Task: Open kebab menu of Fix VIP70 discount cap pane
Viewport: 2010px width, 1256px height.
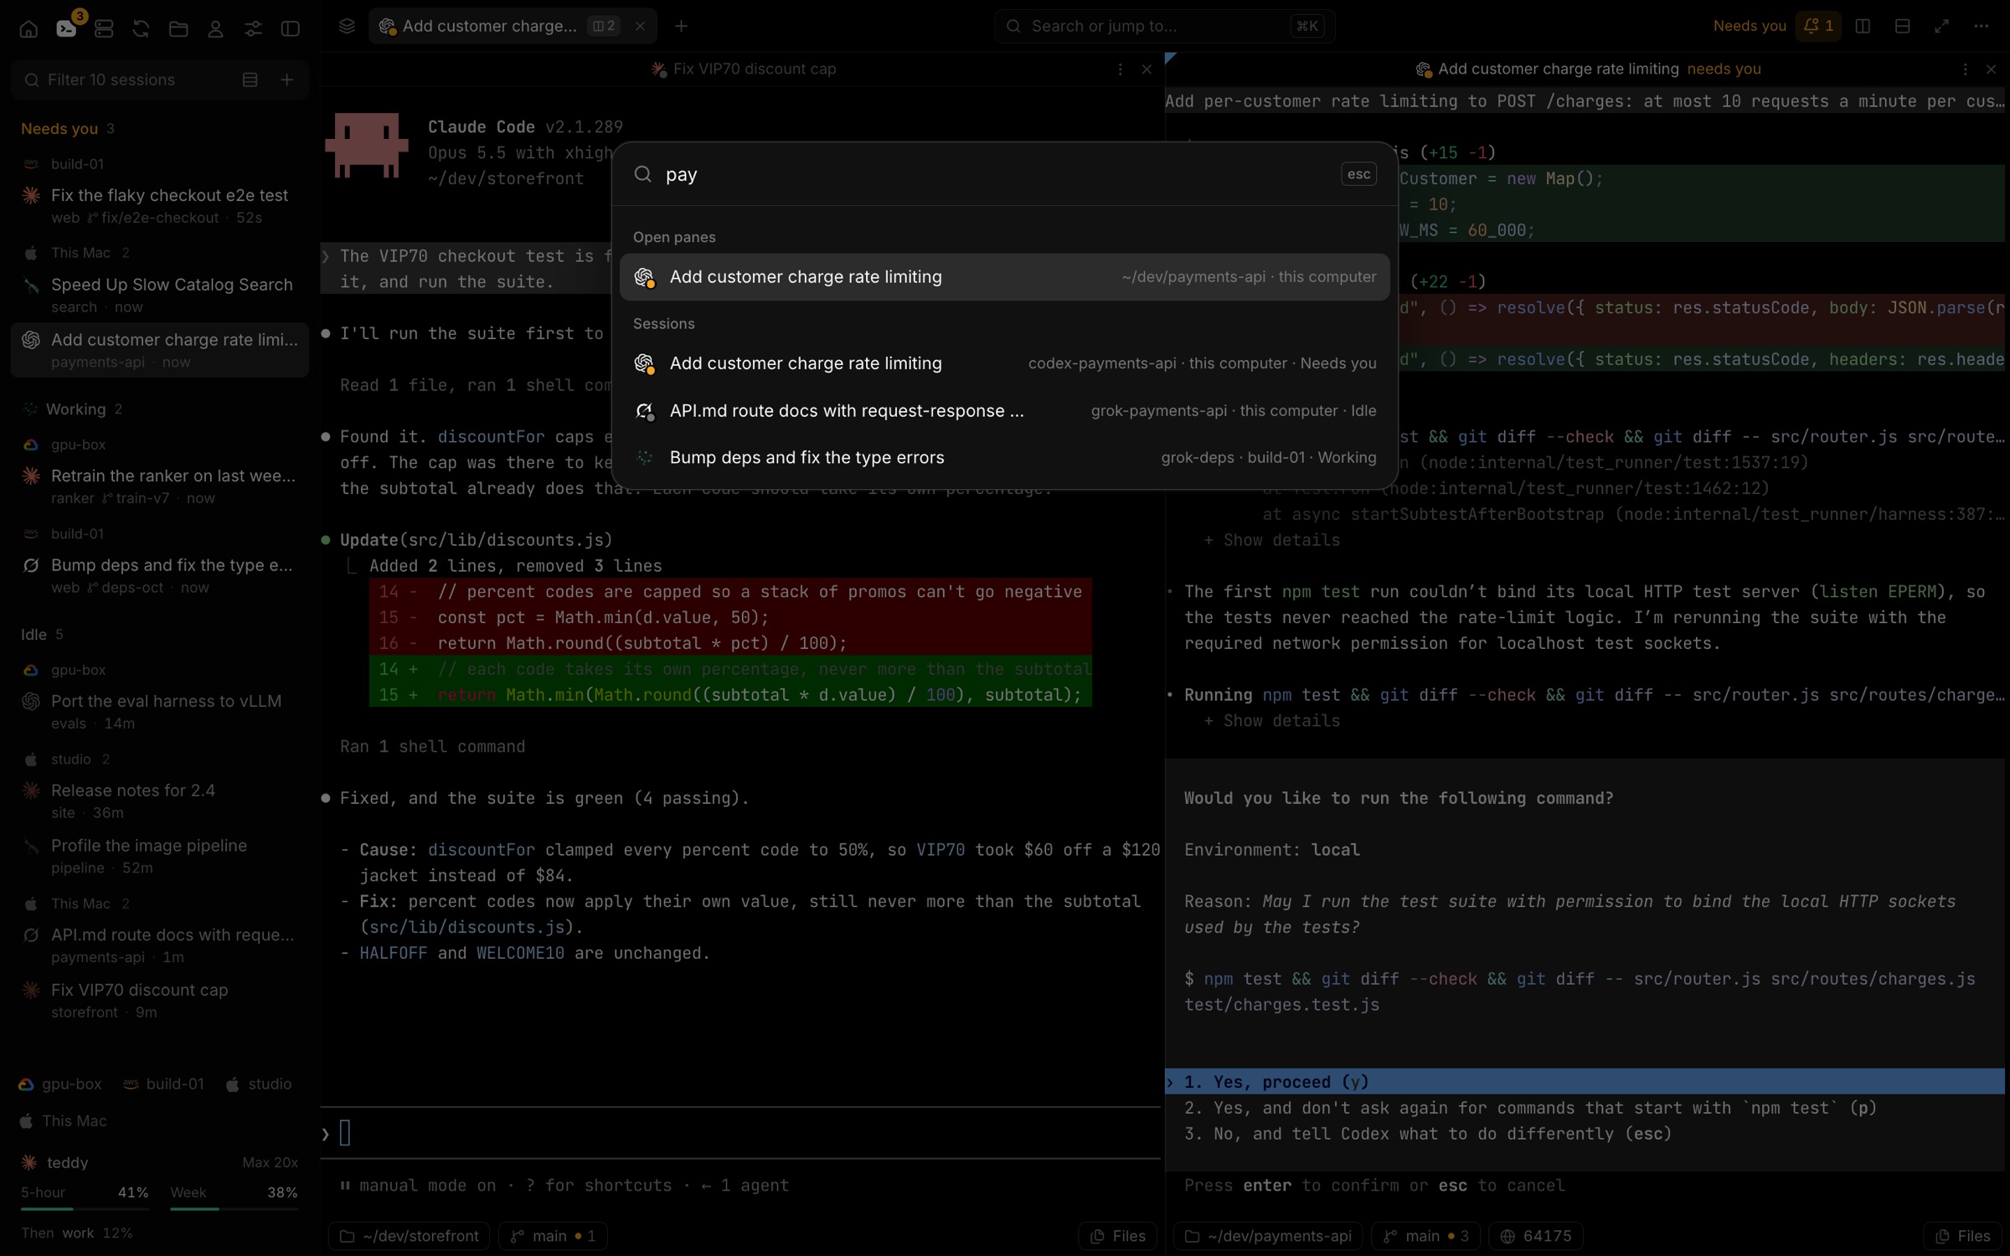Action: point(1120,69)
